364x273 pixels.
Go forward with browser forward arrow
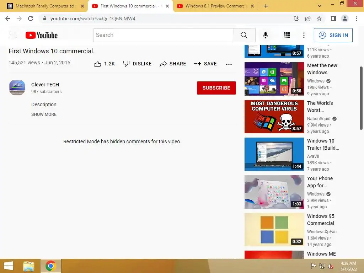click(19, 18)
